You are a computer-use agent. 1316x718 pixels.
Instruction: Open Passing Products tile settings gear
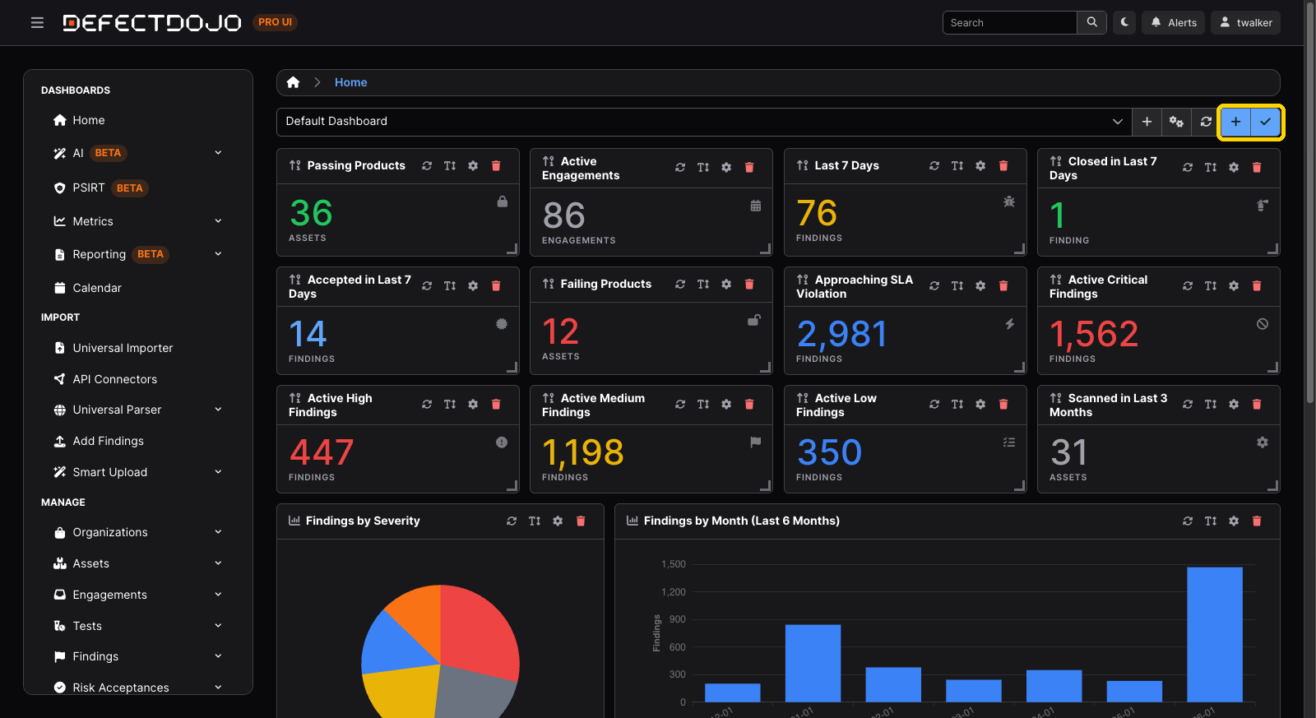tap(473, 166)
